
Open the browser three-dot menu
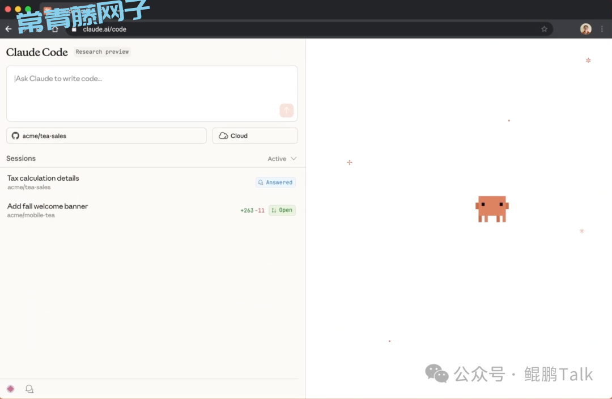pyautogui.click(x=602, y=29)
